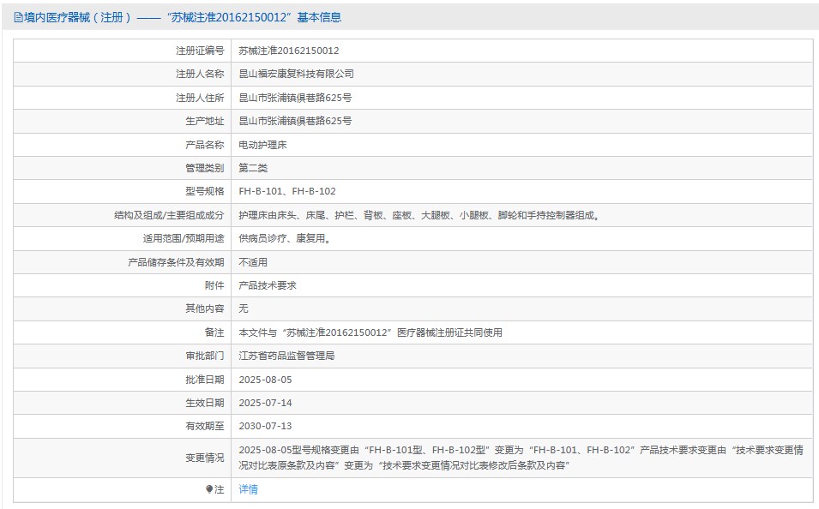The width and height of the screenshot is (819, 509).
Task: Click the management class value 第二类
Action: coord(253,168)
